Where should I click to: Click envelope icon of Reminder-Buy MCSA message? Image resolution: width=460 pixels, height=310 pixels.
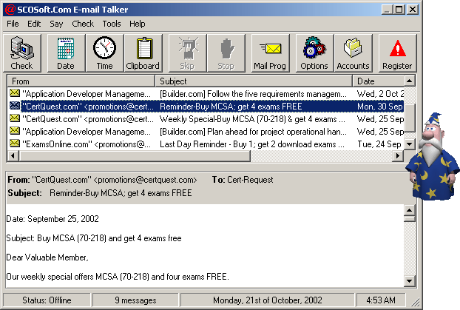click(x=14, y=106)
